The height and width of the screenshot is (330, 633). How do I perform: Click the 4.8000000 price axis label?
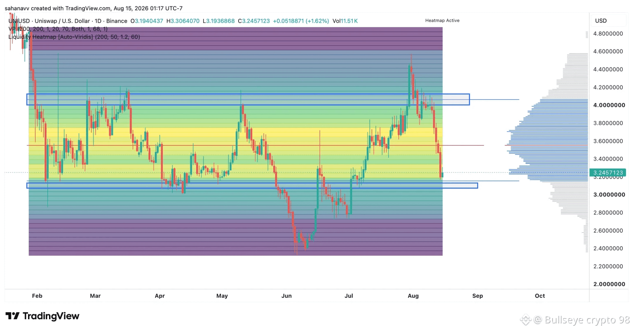608,33
